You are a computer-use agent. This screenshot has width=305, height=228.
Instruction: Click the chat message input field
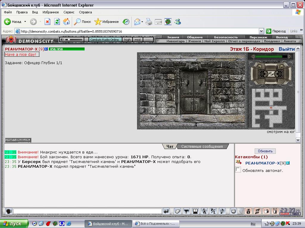[88, 211]
